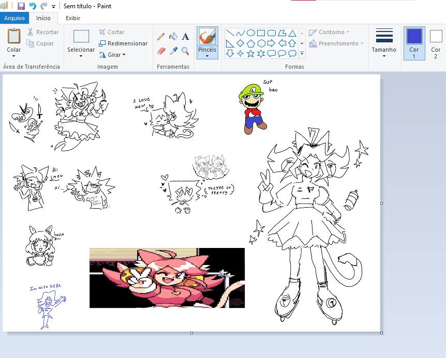The width and height of the screenshot is (446, 358).
Task: Choose the Rounded rectangular callout shape
Action: coord(271,53)
